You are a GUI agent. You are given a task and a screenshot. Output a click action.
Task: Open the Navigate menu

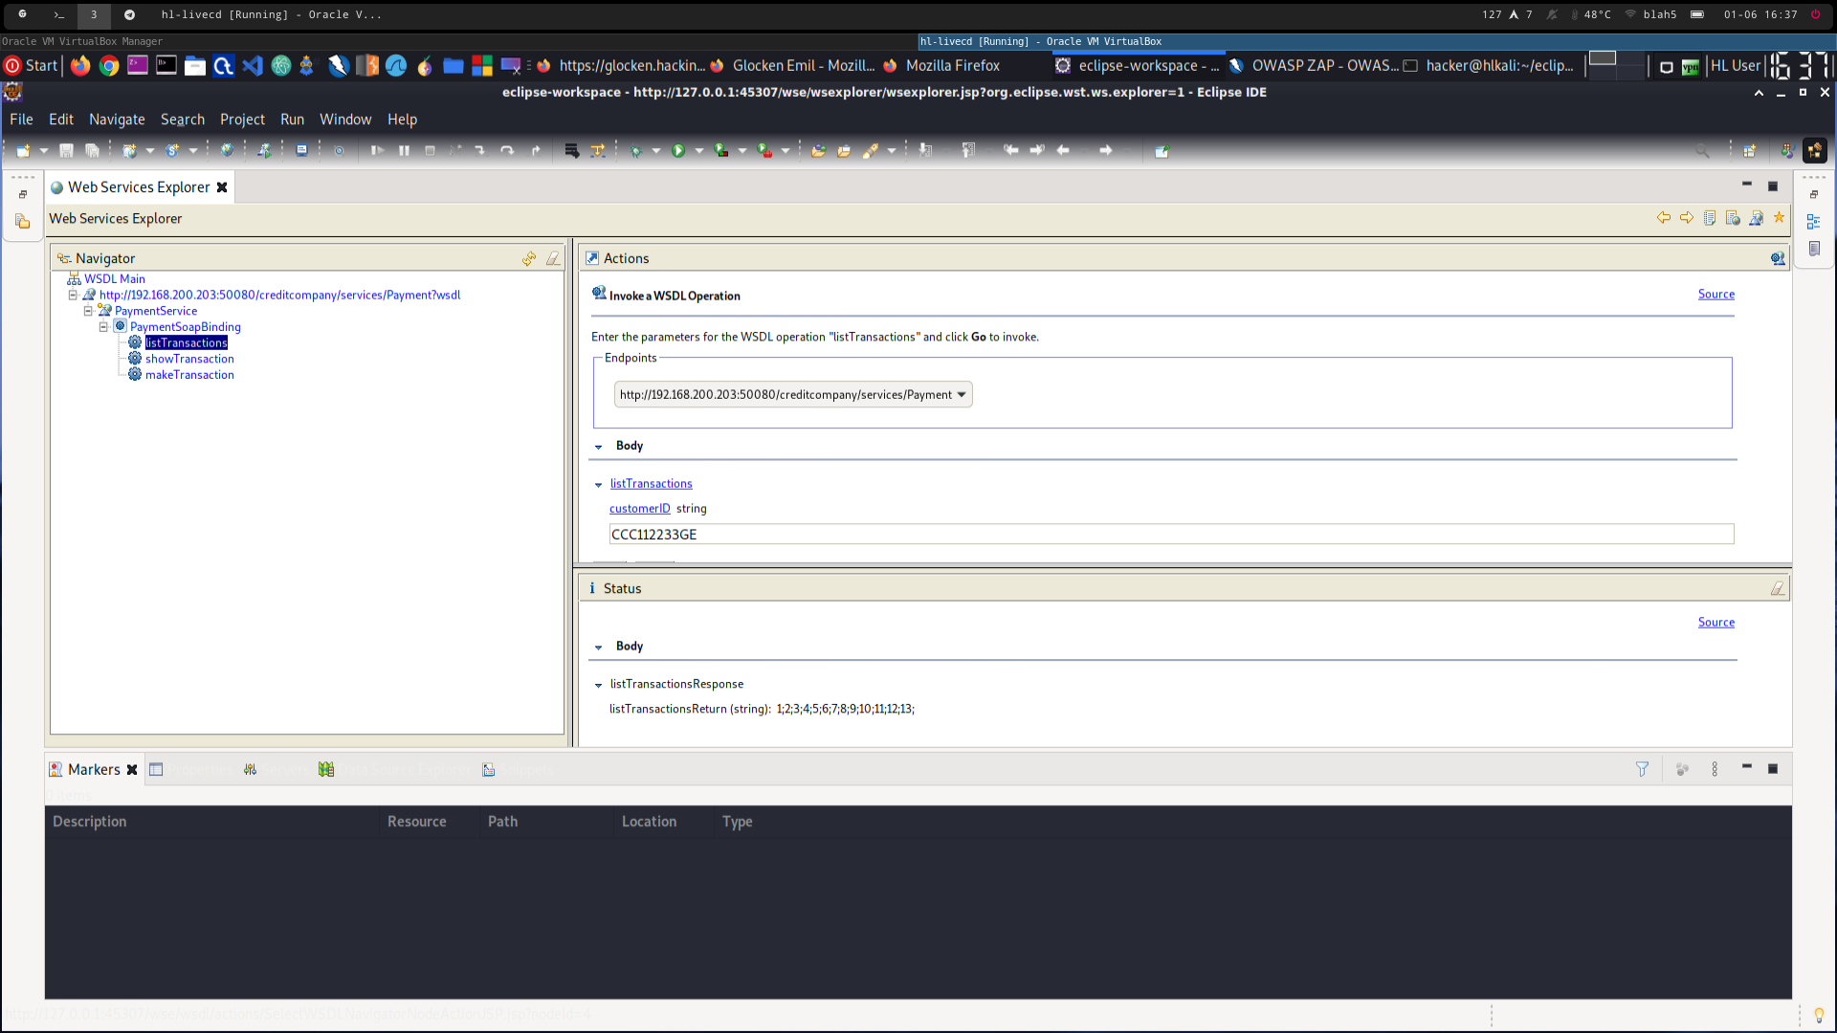point(117,120)
